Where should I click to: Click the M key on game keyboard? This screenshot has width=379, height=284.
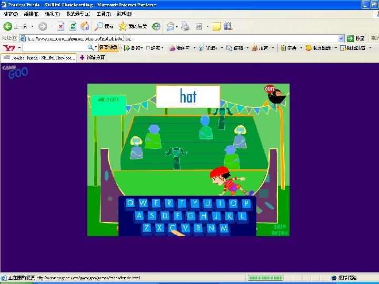pyautogui.click(x=224, y=228)
